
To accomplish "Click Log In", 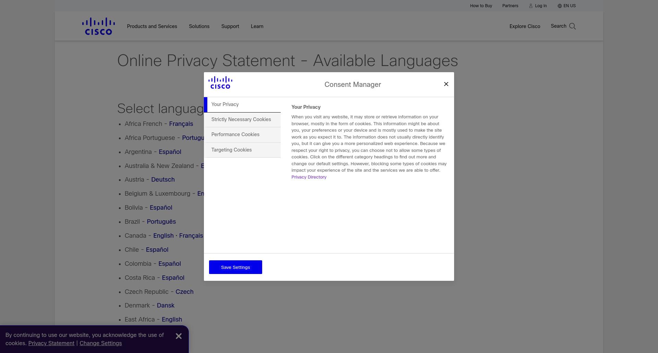I will [x=538, y=6].
